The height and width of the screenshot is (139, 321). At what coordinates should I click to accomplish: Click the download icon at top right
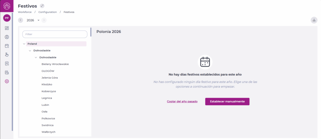(x=314, y=20)
